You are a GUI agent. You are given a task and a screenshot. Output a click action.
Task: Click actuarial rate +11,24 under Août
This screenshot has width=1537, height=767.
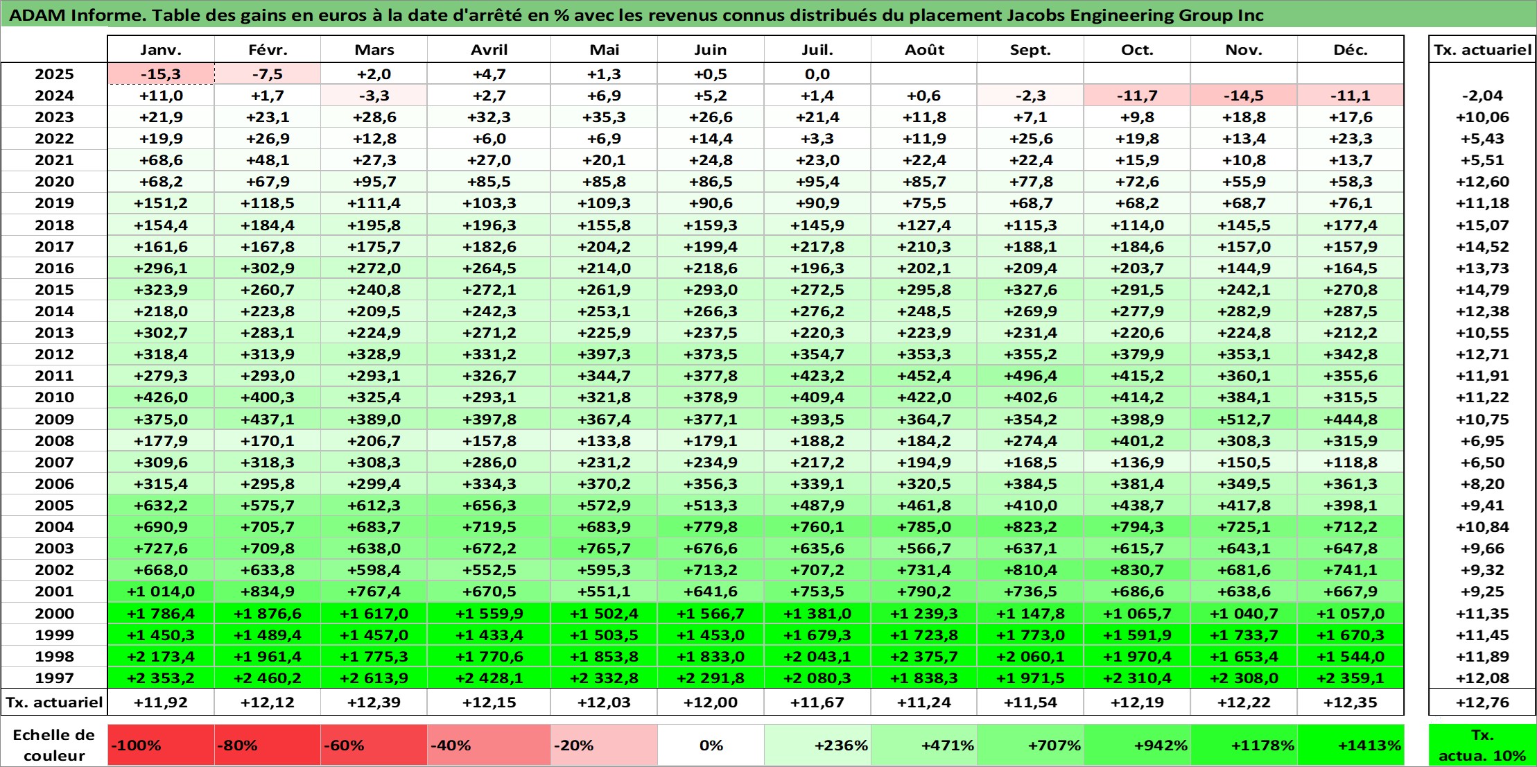click(x=923, y=702)
